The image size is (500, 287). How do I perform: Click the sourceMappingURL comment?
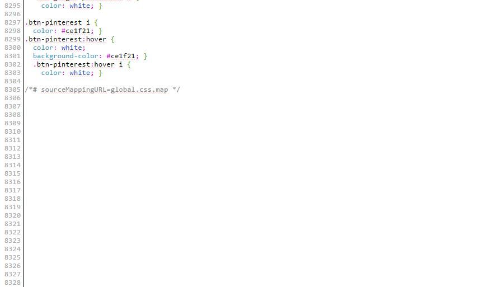pyautogui.click(x=102, y=90)
